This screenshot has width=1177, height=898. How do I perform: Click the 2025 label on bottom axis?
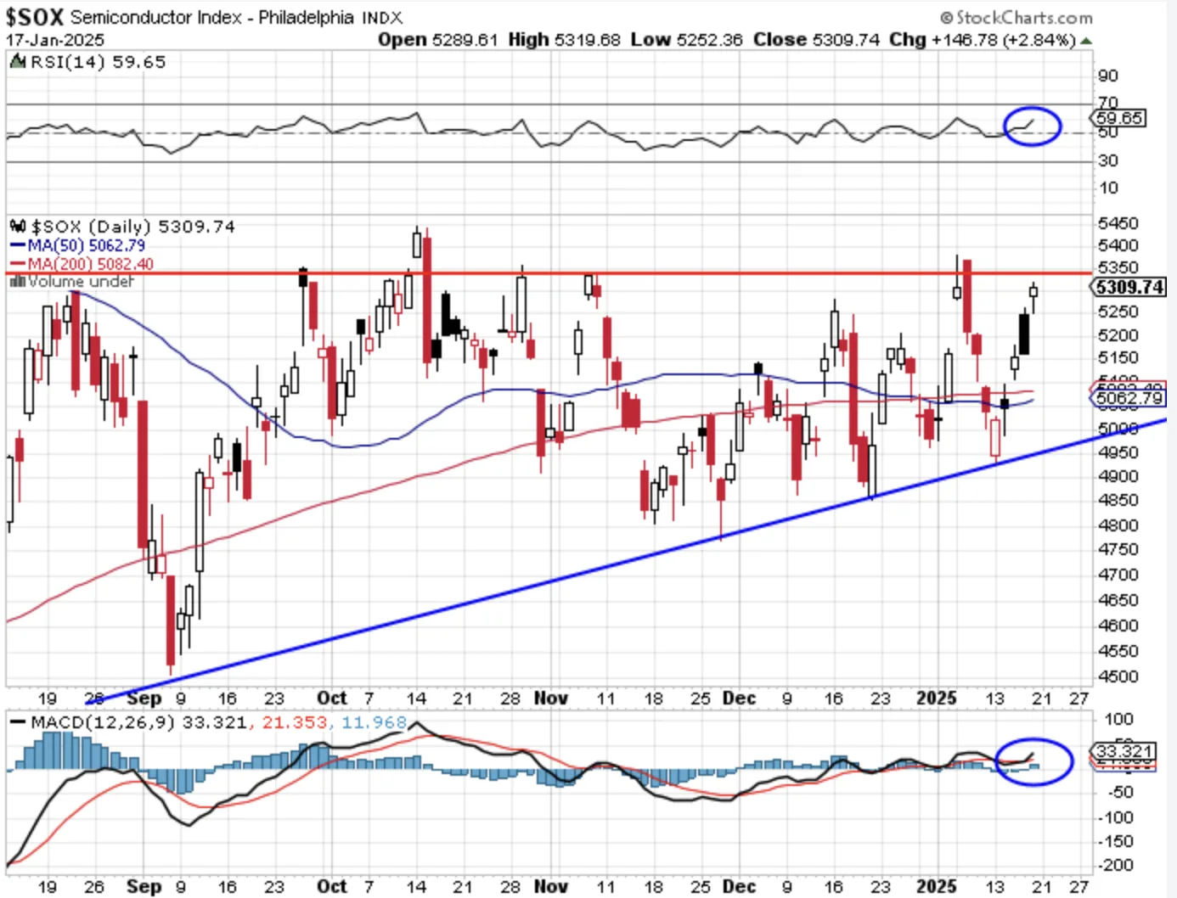pyautogui.click(x=937, y=886)
